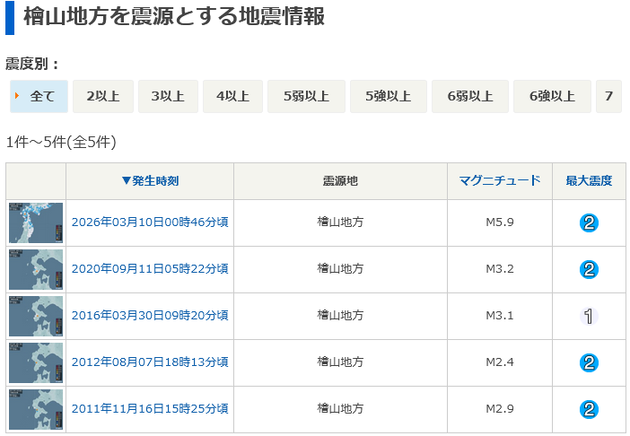Click intensity 1 icon in M3.1 row
Screen dimensions: 630x436
[589, 316]
